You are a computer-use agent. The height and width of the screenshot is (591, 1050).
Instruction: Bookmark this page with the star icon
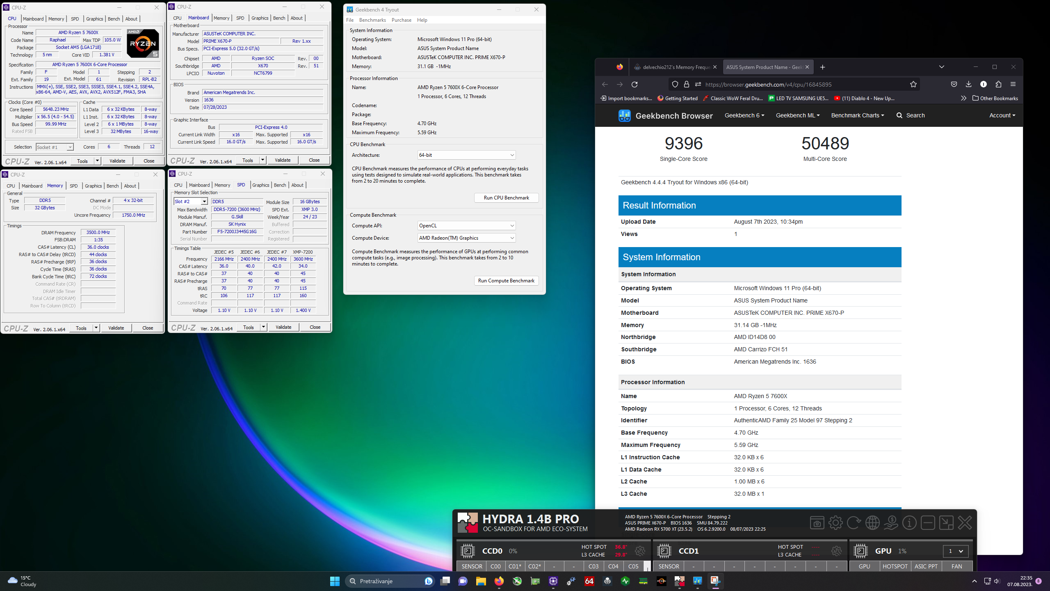tap(913, 85)
